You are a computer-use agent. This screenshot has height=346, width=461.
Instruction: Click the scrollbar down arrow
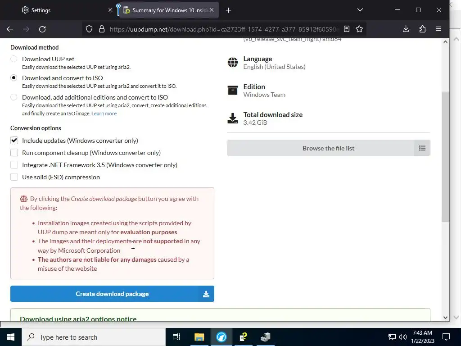coord(445,318)
